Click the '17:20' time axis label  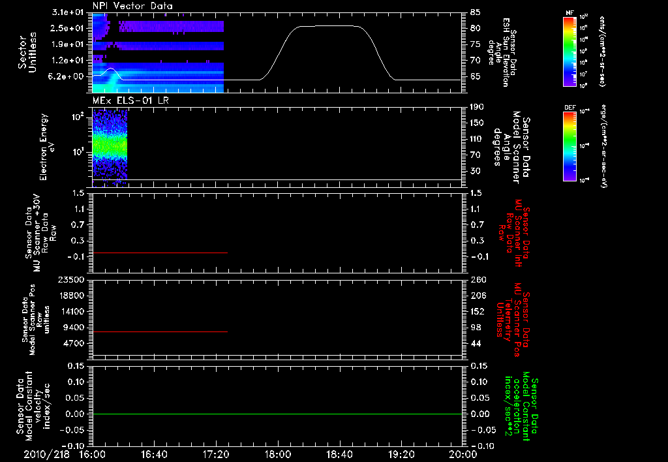[x=216, y=454]
